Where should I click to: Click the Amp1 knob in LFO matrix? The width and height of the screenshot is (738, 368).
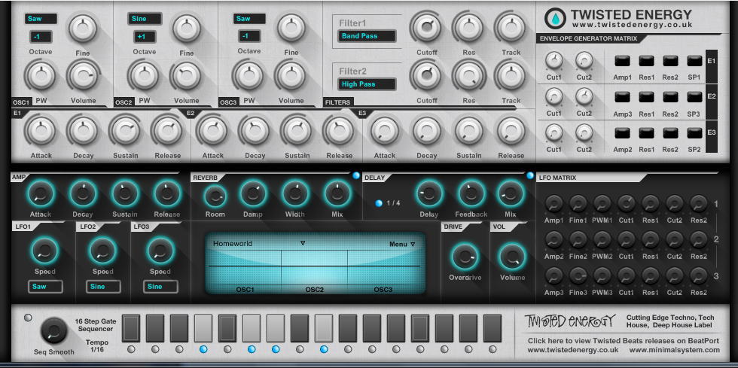click(554, 204)
